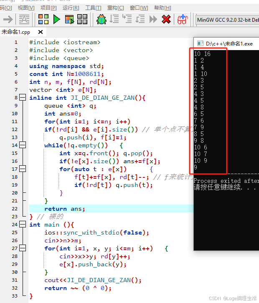This screenshot has height=303, width=259.
Task: Collapse the main function fold at line 24
Action: pyautogui.click(x=23, y=225)
